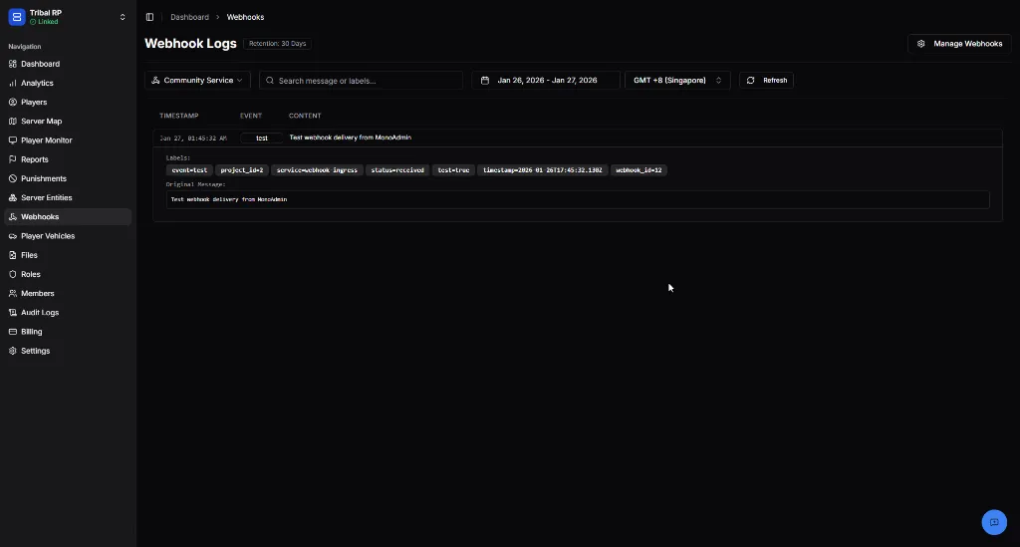
Task: Click the Server Map icon
Action: 12,121
